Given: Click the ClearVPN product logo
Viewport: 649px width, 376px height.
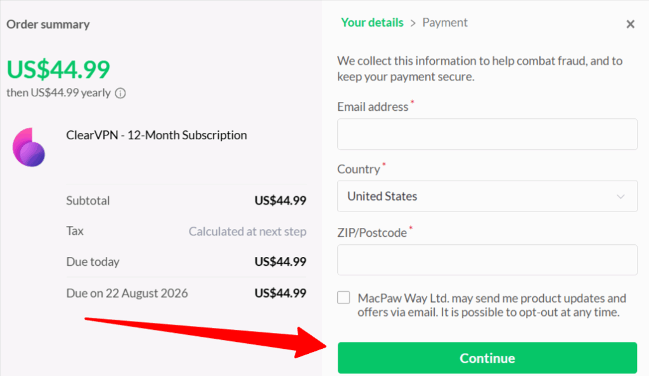Looking at the screenshot, I should [x=29, y=147].
